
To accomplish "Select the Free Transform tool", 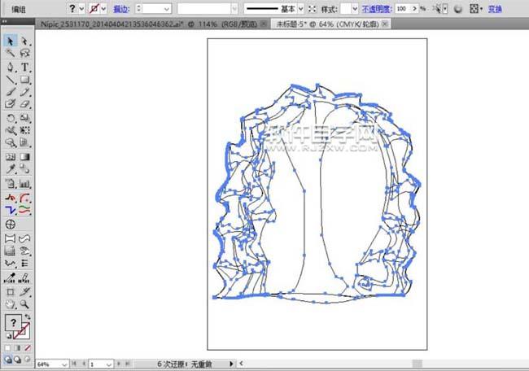I will tap(24, 130).
